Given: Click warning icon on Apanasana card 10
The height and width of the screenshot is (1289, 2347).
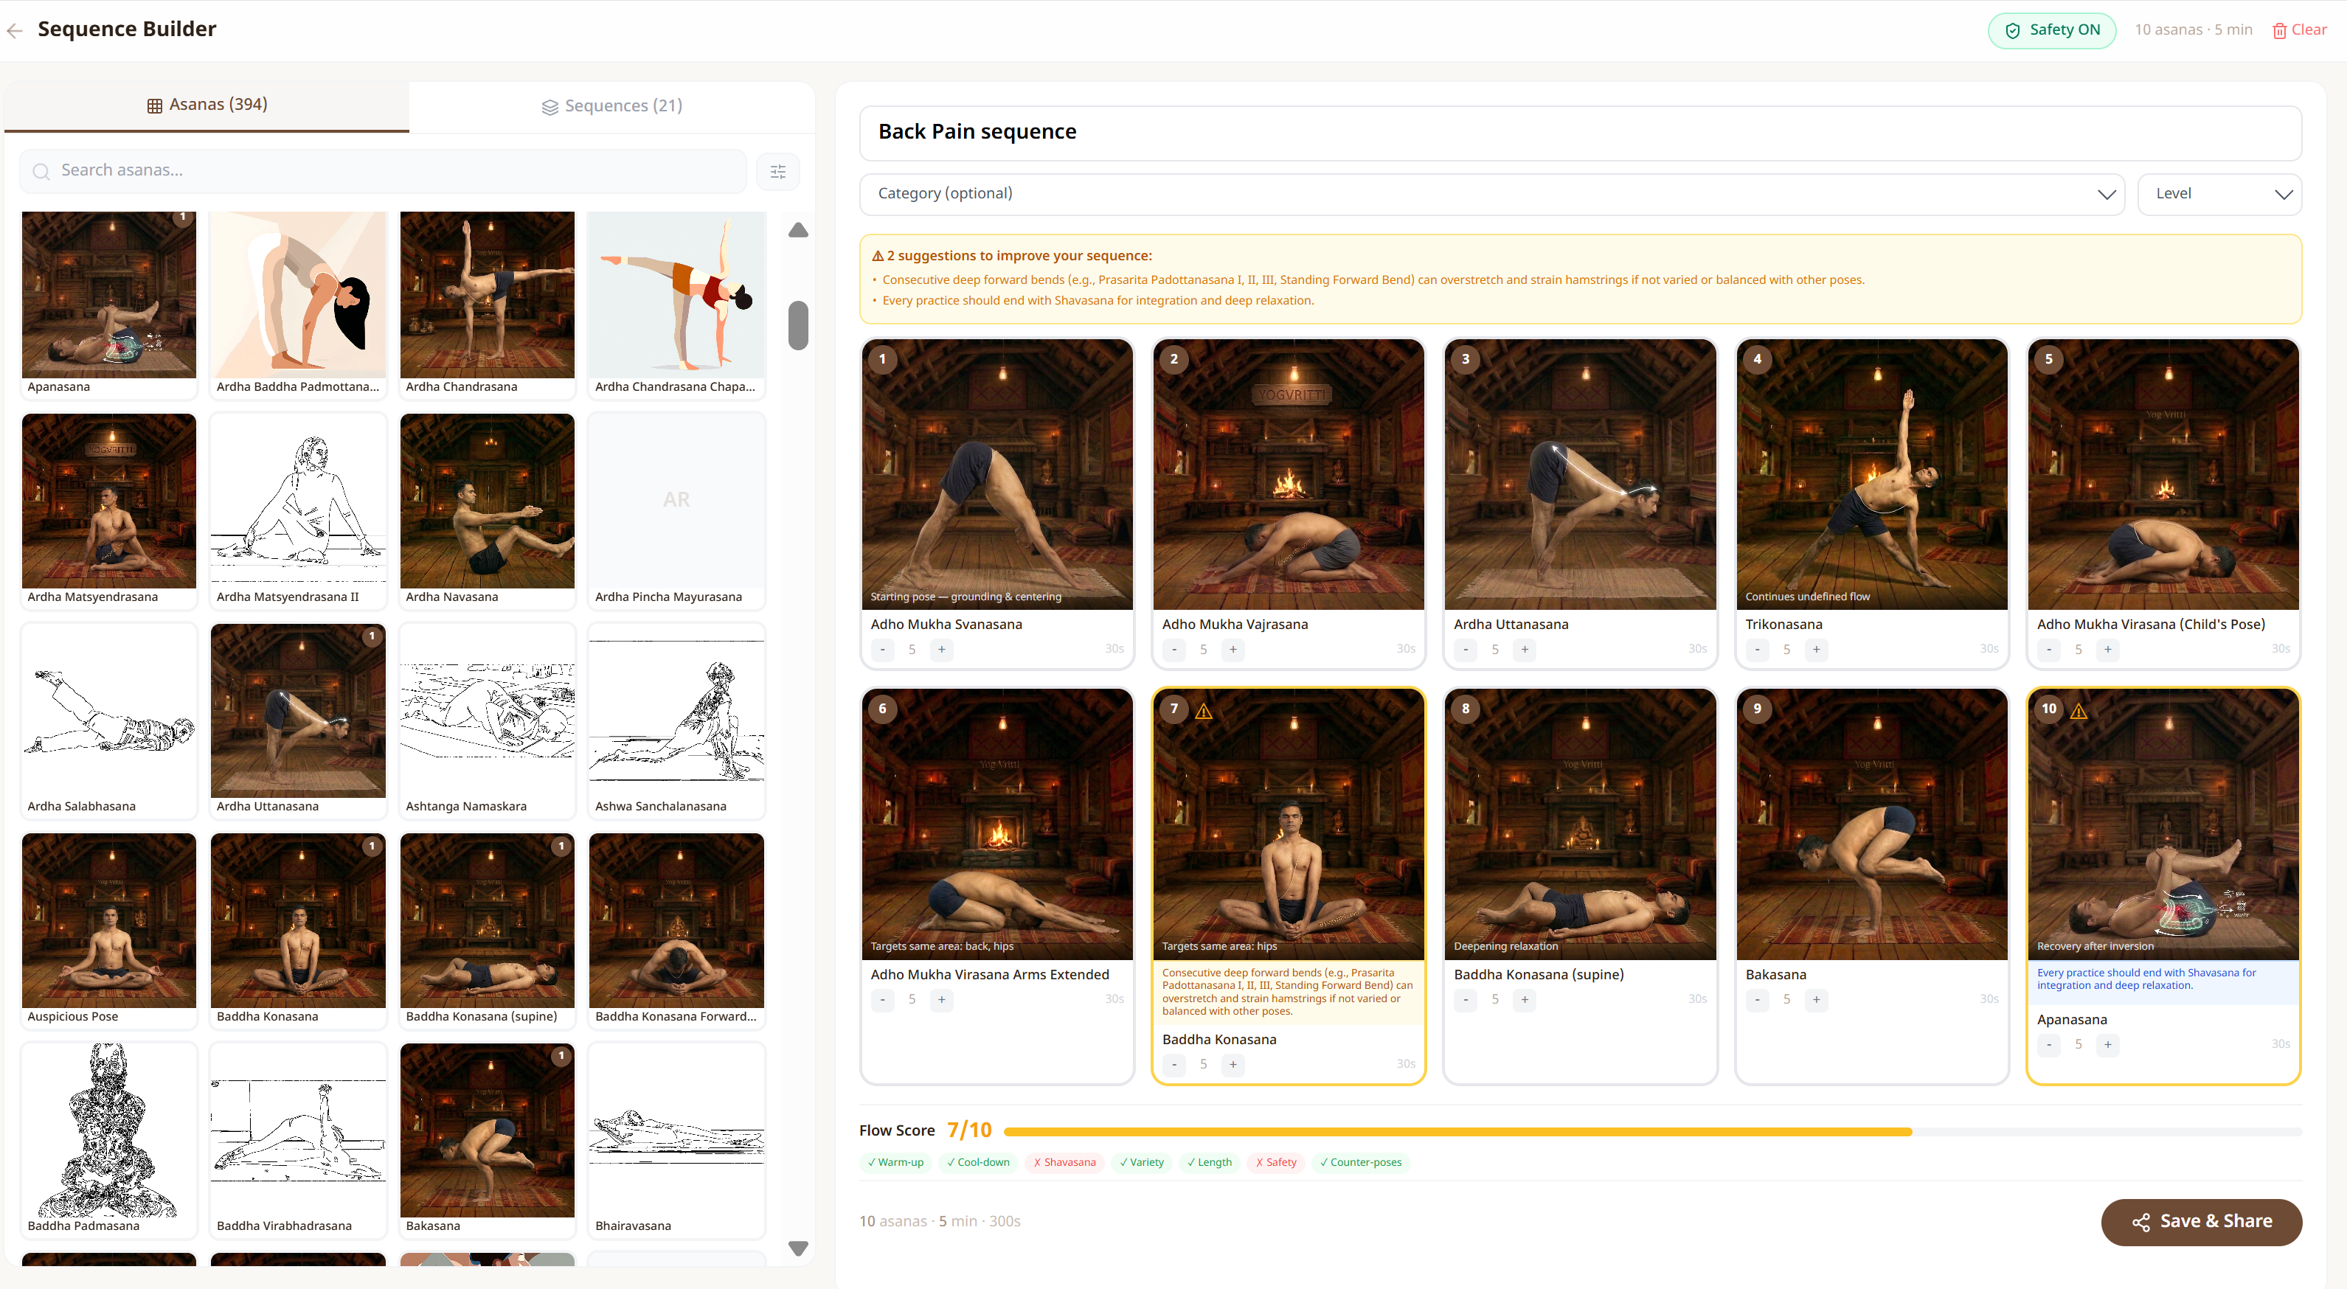Looking at the screenshot, I should point(2079,711).
